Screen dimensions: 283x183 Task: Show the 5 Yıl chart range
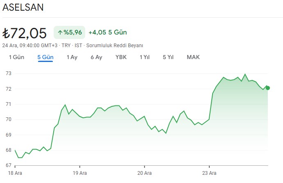(168, 57)
